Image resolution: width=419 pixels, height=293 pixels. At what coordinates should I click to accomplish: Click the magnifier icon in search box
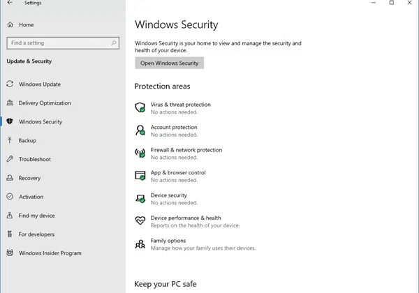114,43
